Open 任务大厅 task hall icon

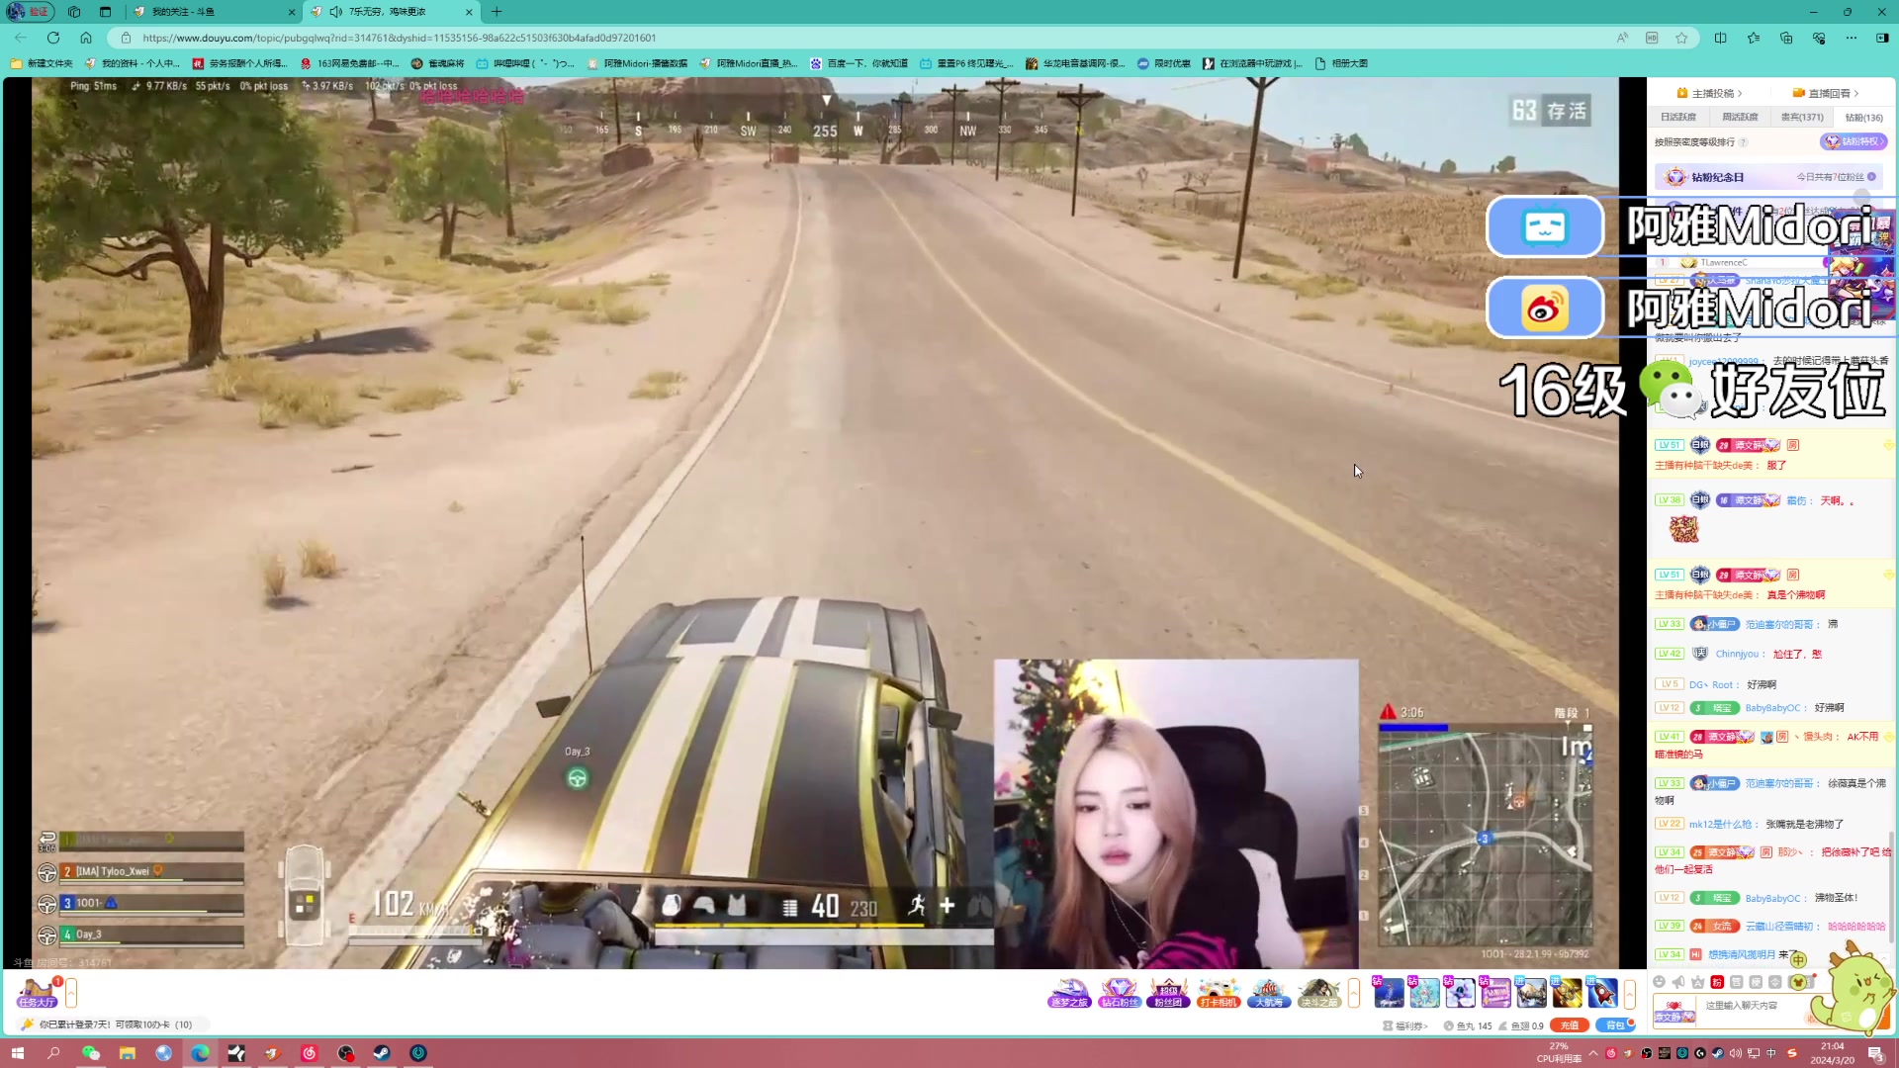36,992
